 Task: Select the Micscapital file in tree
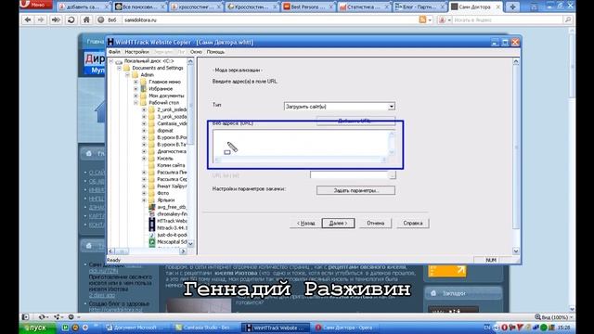172,241
